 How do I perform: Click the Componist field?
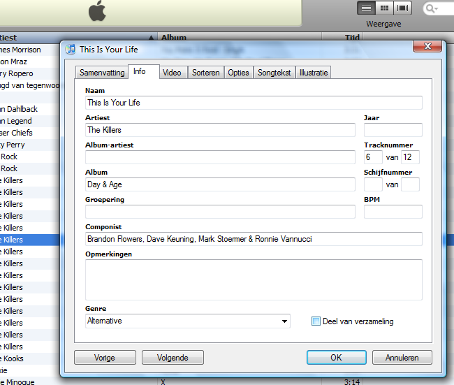pos(254,239)
